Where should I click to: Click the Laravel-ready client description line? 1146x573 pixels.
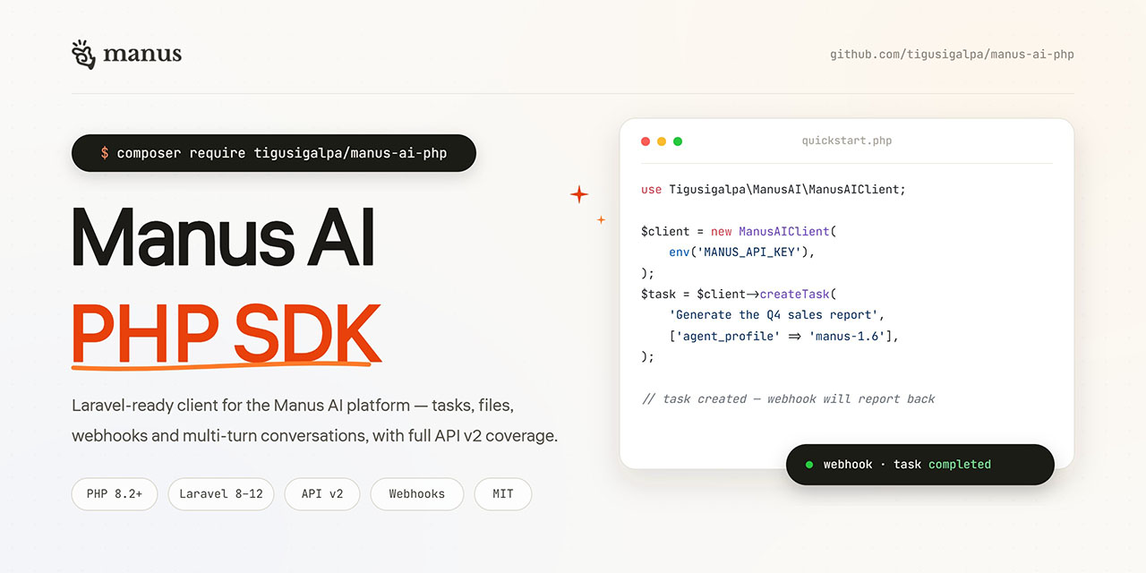(293, 406)
